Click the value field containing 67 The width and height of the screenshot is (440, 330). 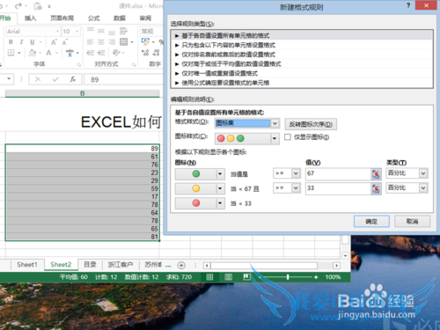pos(338,173)
